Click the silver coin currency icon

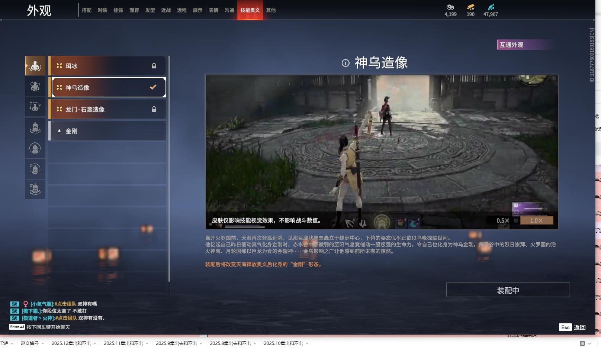pos(450,7)
